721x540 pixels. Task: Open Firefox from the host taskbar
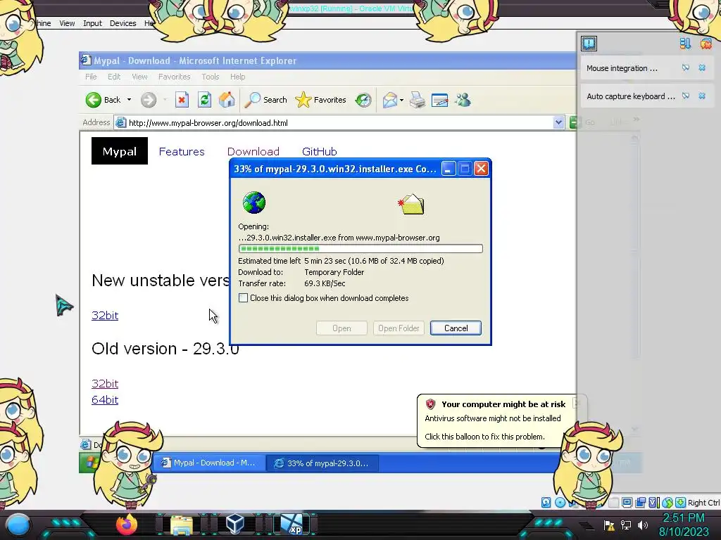[127, 524]
